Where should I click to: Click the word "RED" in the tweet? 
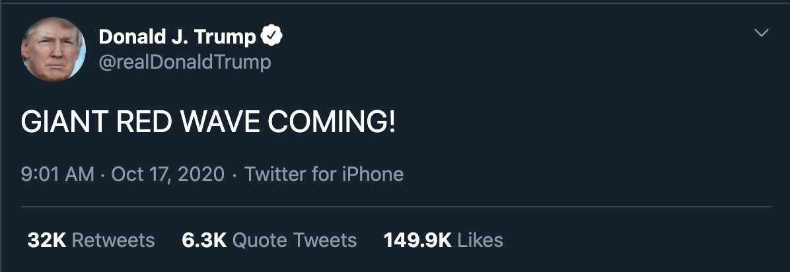pyautogui.click(x=132, y=123)
